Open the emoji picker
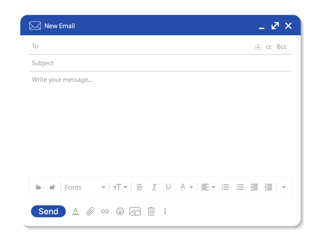Screen dimensions: 321x241 point(120,211)
